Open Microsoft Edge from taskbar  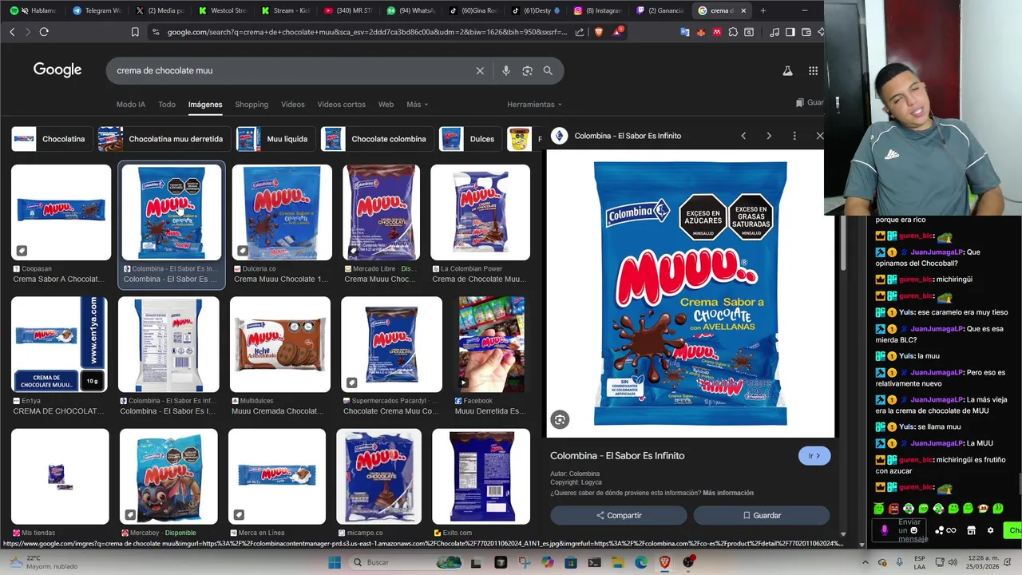pyautogui.click(x=641, y=562)
